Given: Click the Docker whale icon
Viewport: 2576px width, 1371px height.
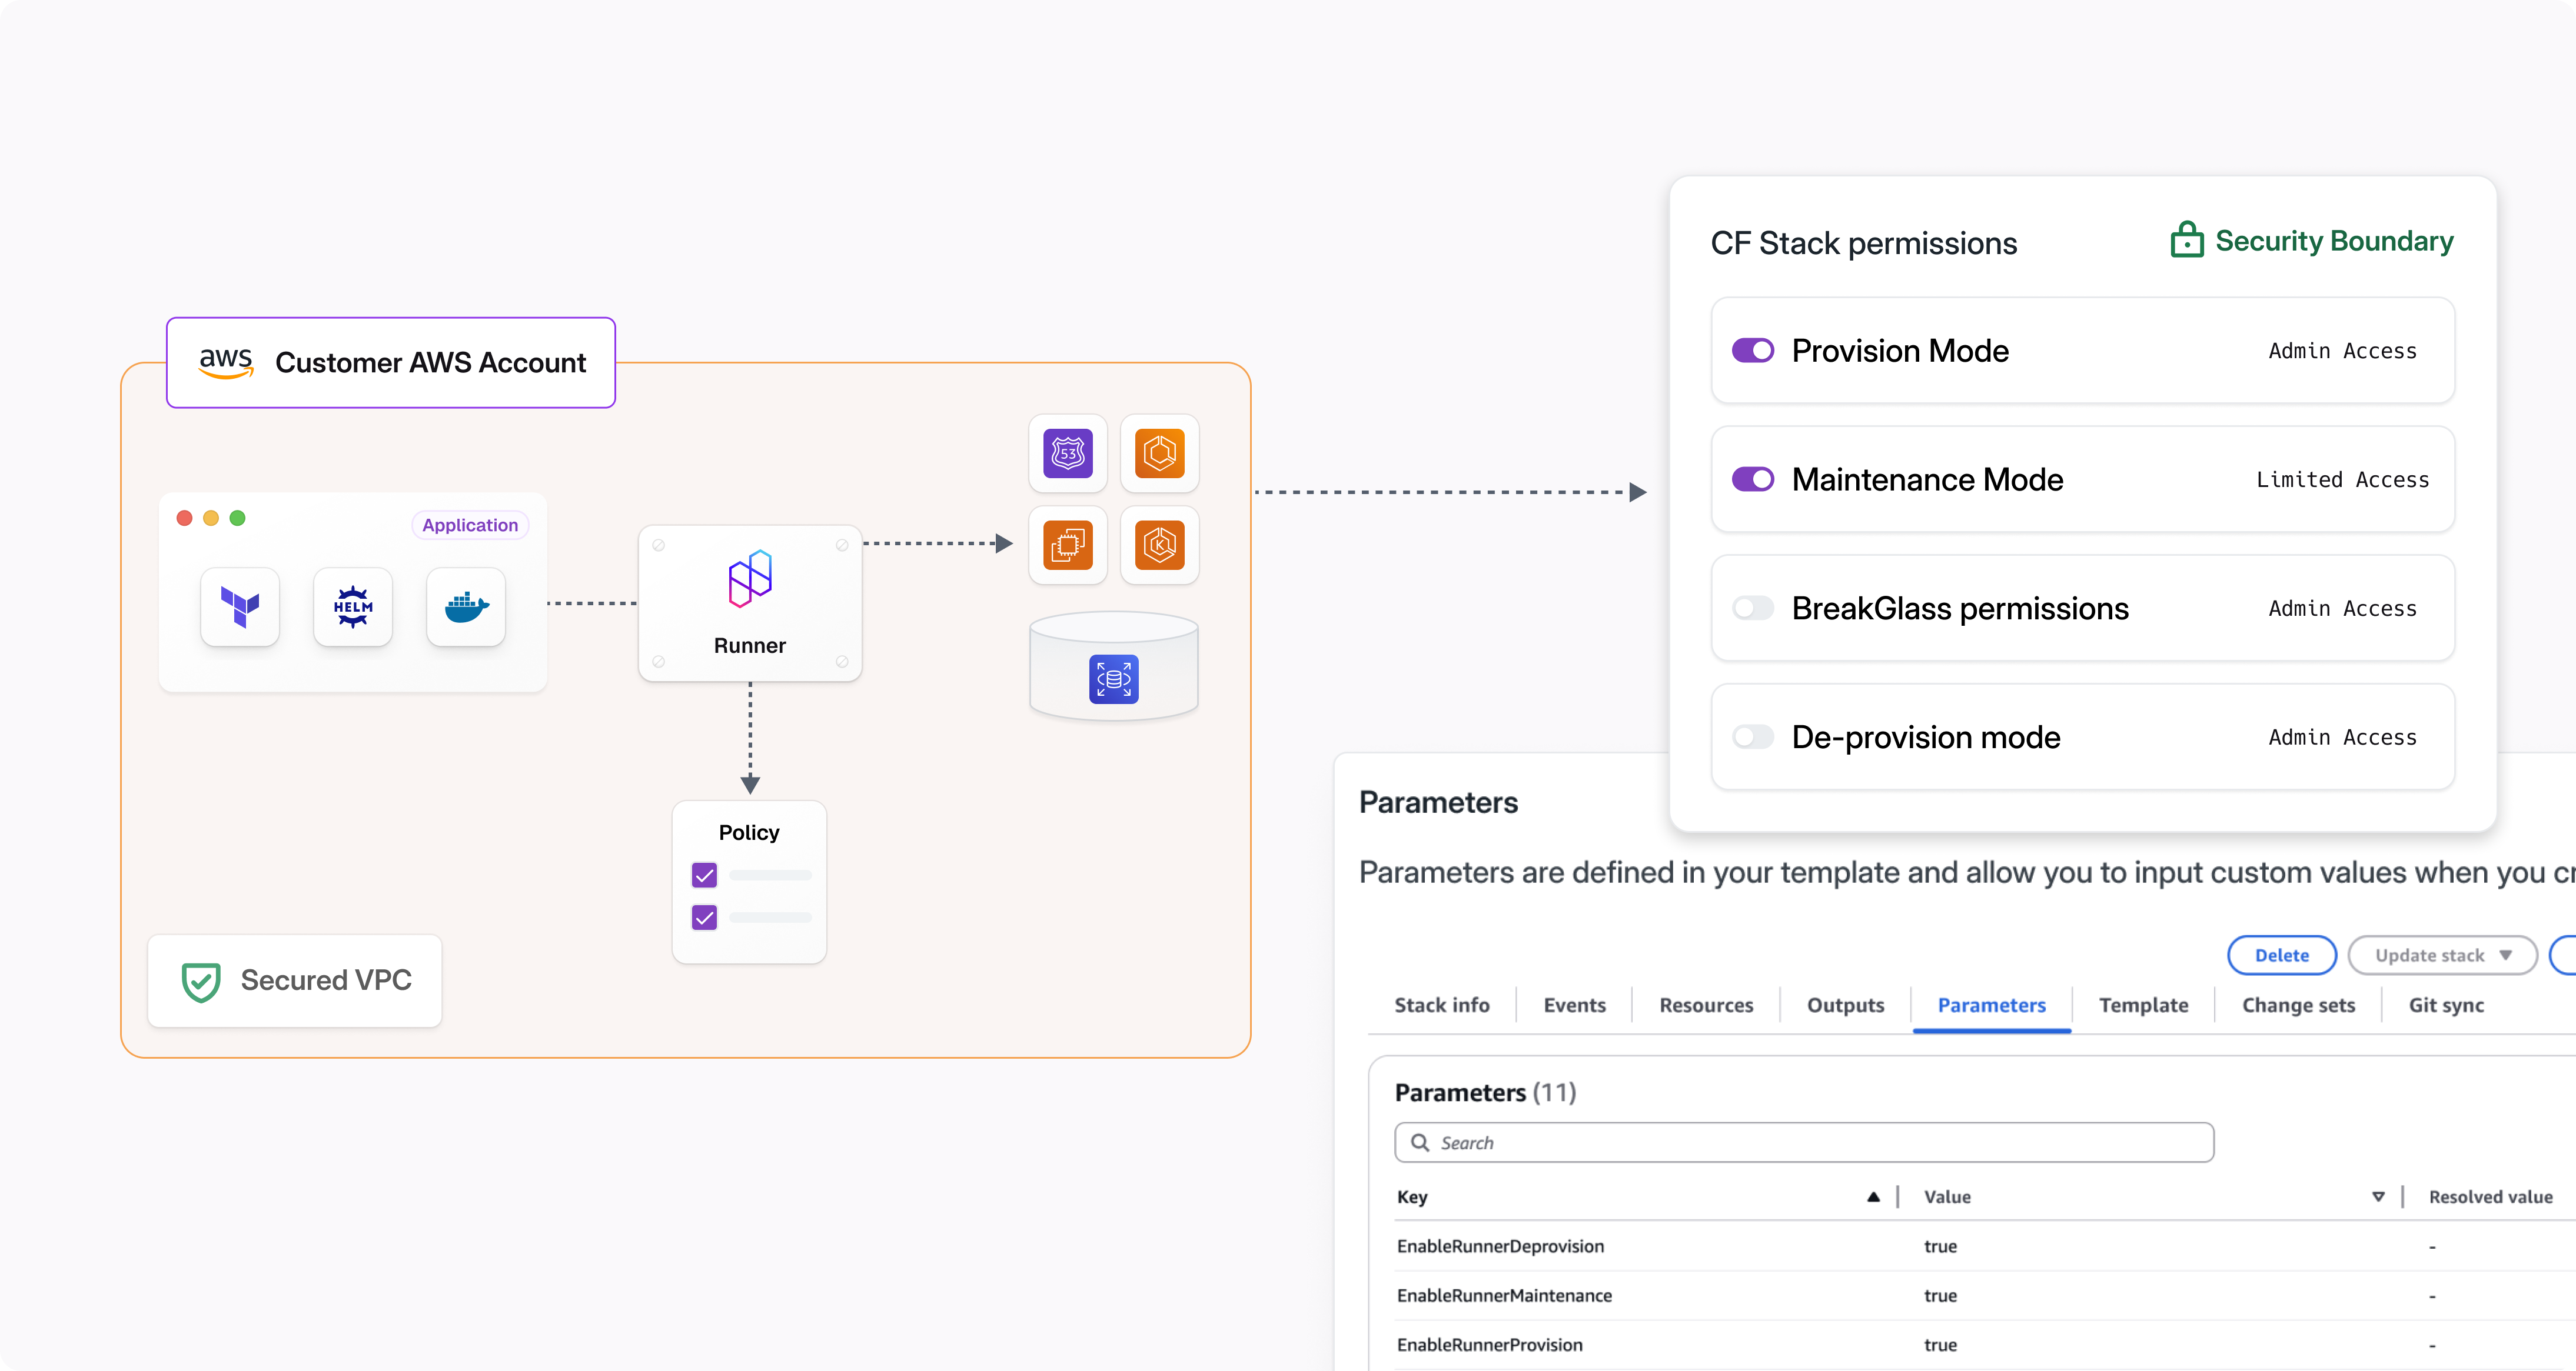Looking at the screenshot, I should [x=466, y=606].
